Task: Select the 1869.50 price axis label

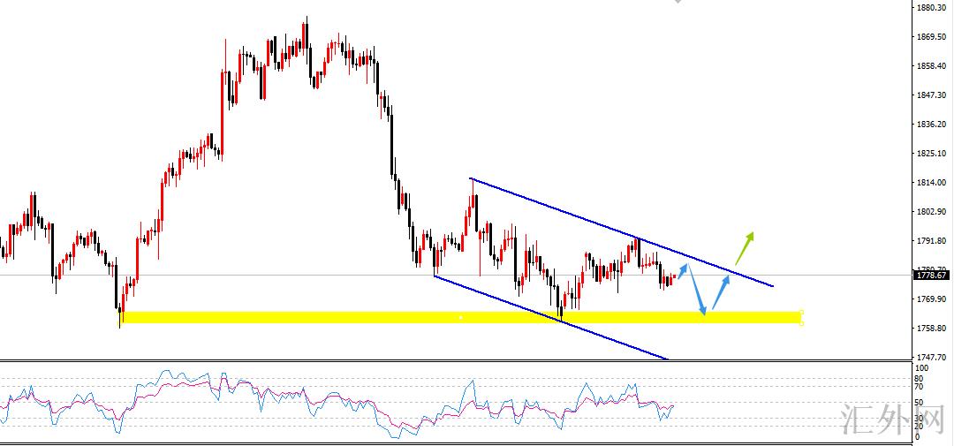Action: 932,36
